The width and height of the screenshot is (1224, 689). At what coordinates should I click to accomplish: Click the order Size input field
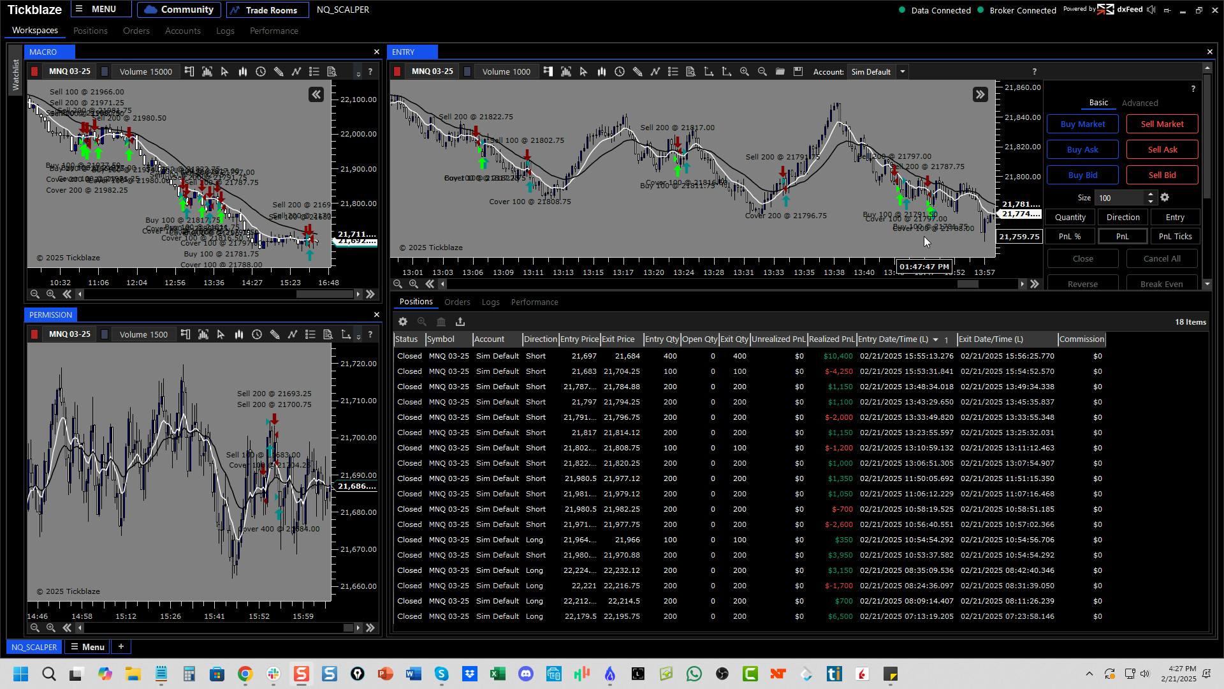click(1119, 198)
